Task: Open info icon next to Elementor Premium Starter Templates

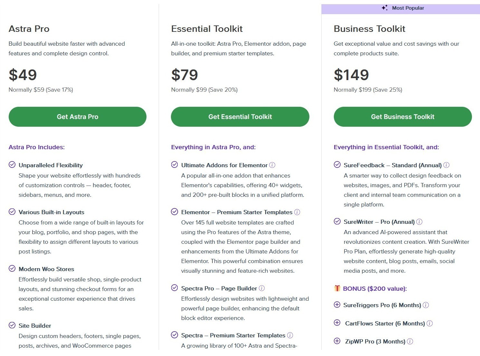Action: [297, 212]
